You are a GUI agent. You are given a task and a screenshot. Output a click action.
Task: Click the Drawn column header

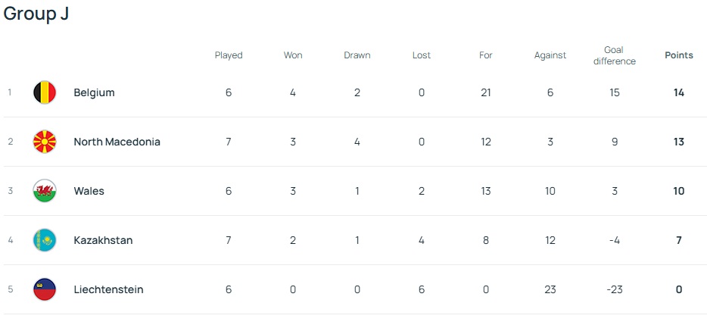coord(357,55)
